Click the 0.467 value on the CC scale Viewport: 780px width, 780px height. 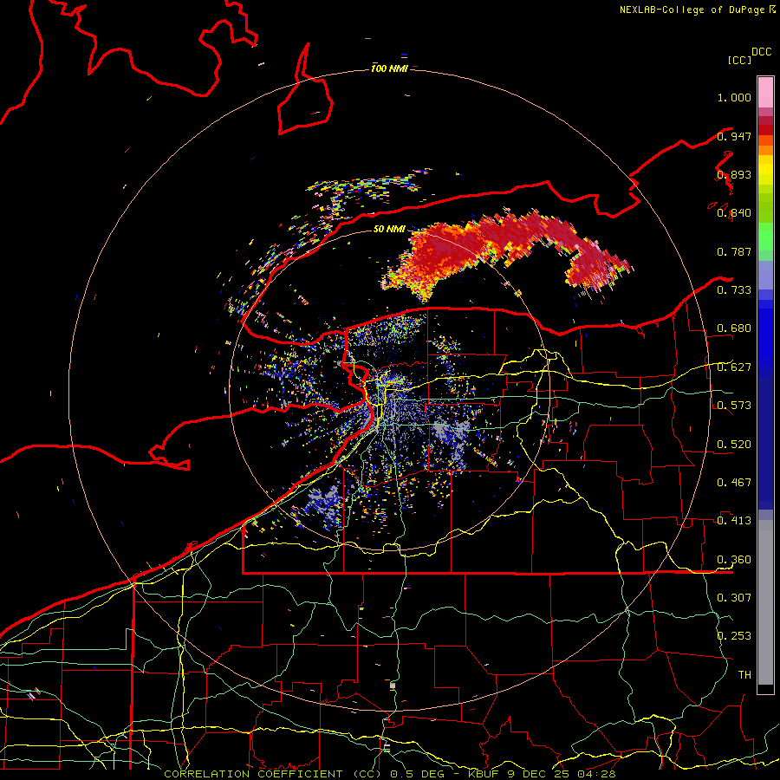click(x=734, y=483)
